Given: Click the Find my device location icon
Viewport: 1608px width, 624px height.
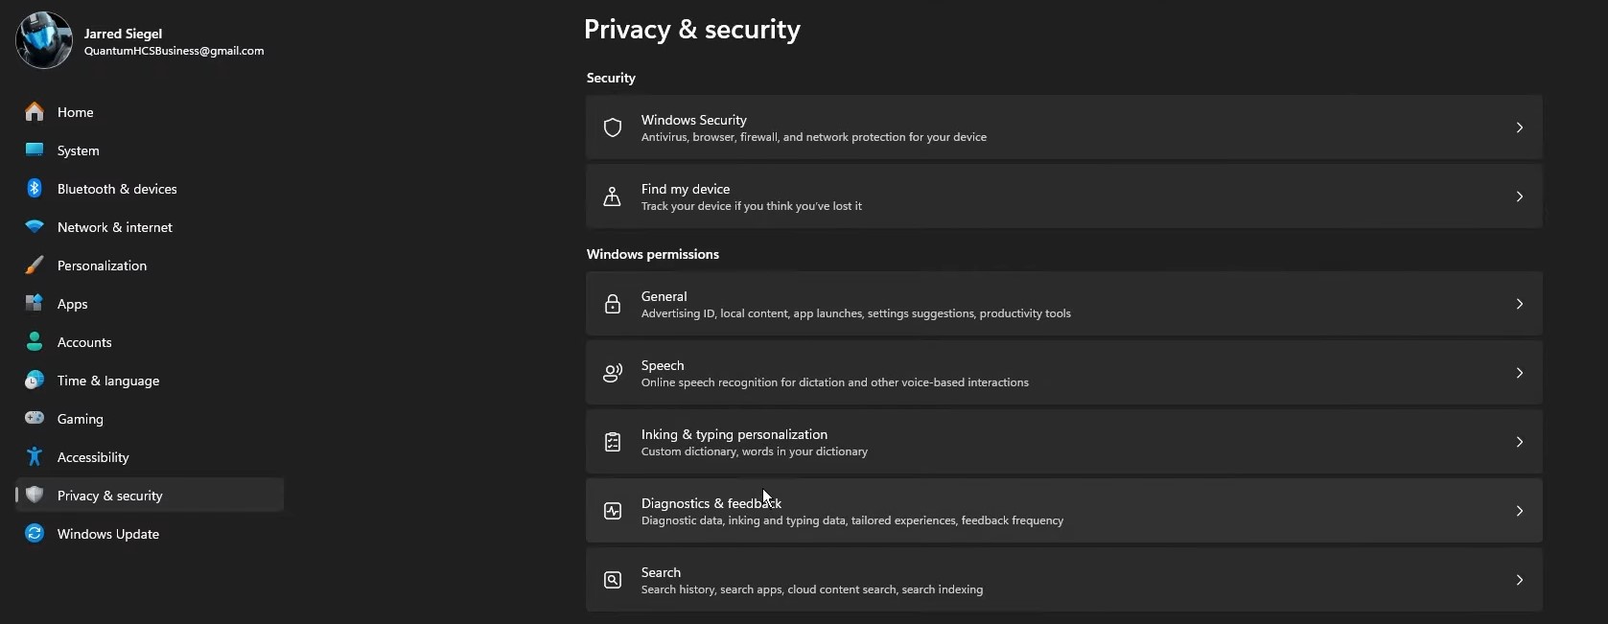Looking at the screenshot, I should coord(613,196).
